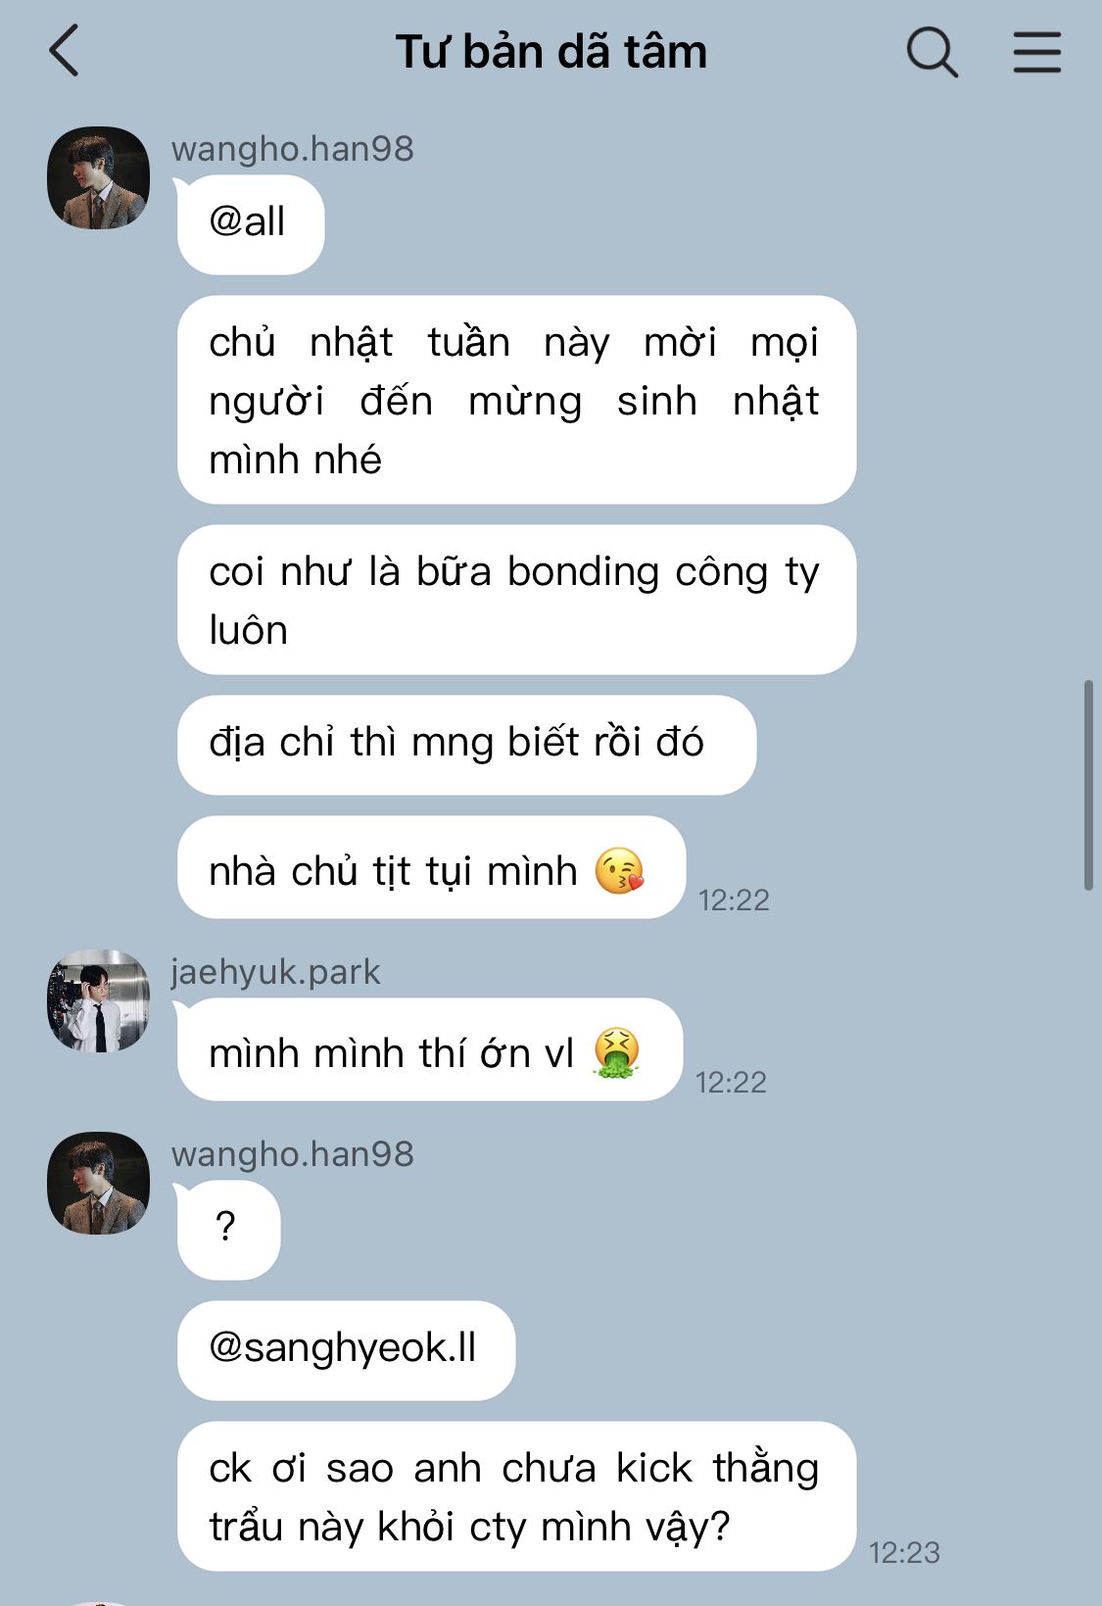Open first wangho.han98 avatar at top
This screenshot has width=1102, height=1606.
98,177
